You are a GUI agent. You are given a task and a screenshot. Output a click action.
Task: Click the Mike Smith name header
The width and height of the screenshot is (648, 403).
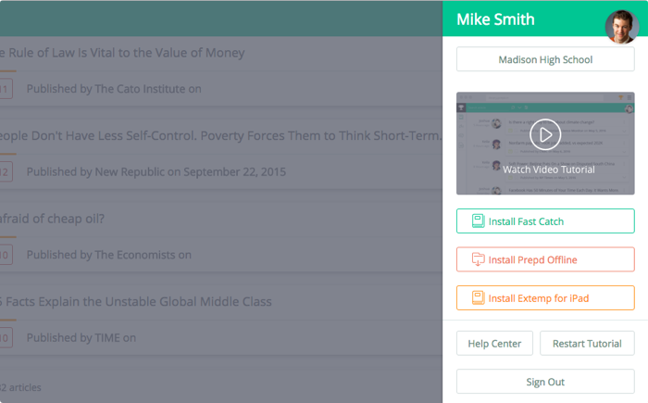(495, 19)
